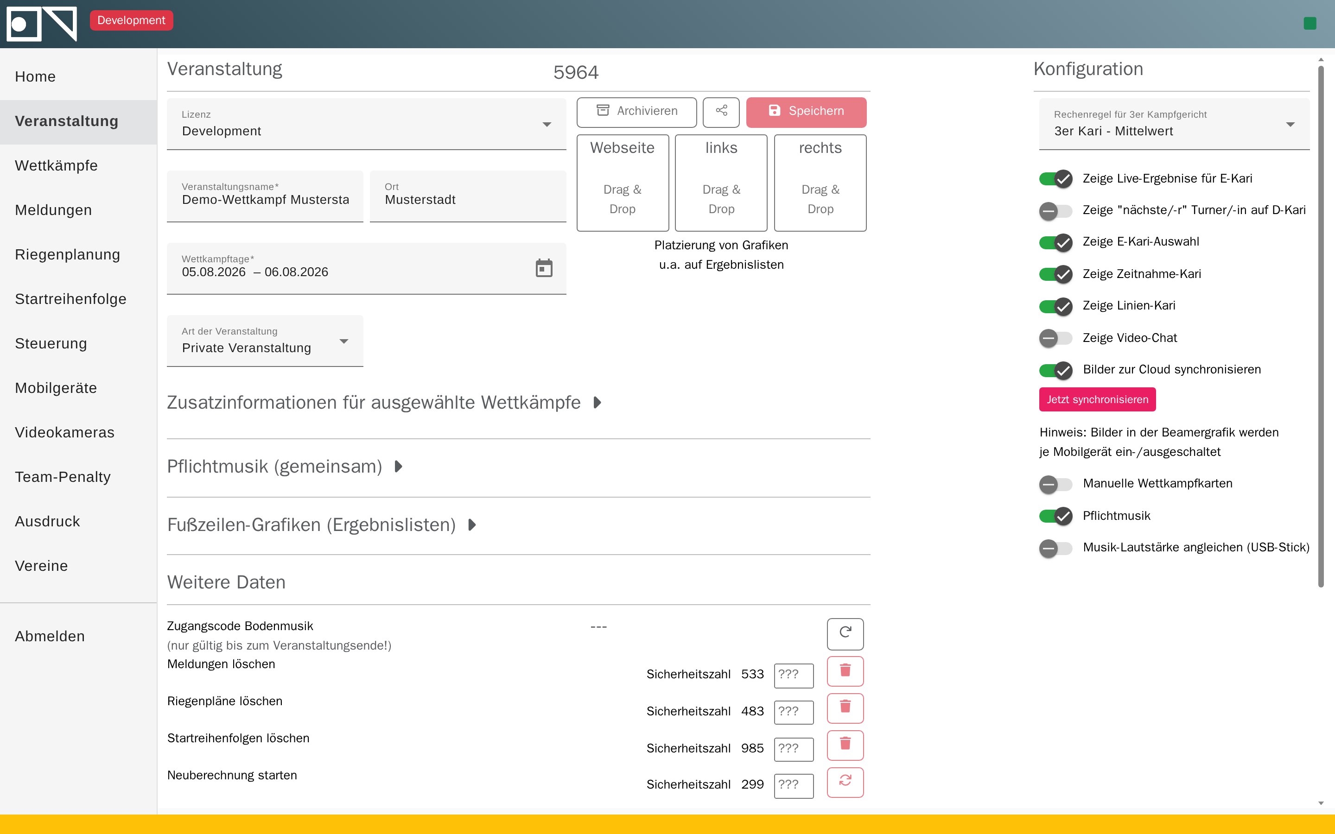Click the rechts drag & drop zone
The height and width of the screenshot is (834, 1335).
820,183
